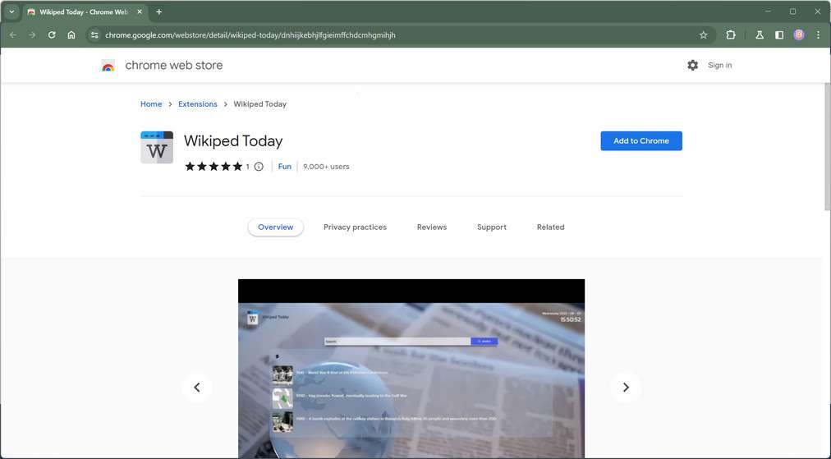Open the tab search dropdown arrow
The height and width of the screenshot is (459, 831).
click(x=11, y=11)
